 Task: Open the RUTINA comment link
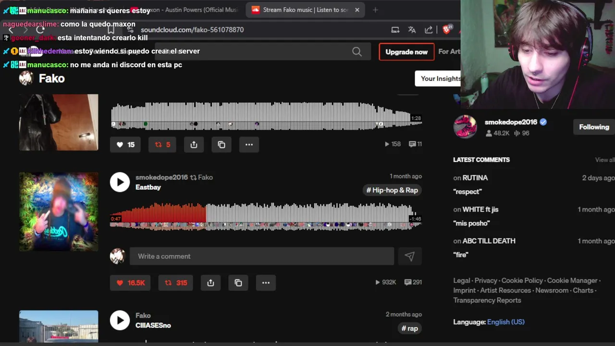pos(475,178)
